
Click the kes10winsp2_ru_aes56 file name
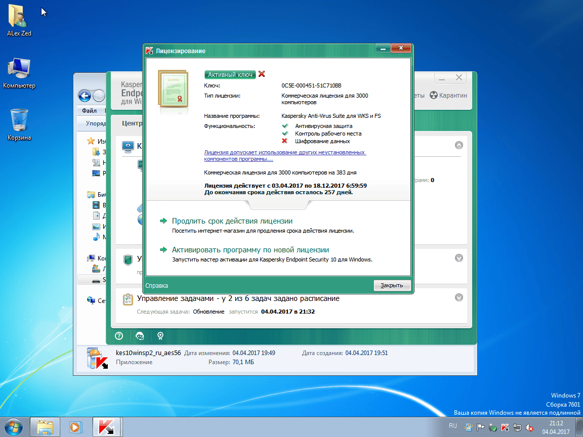point(148,353)
